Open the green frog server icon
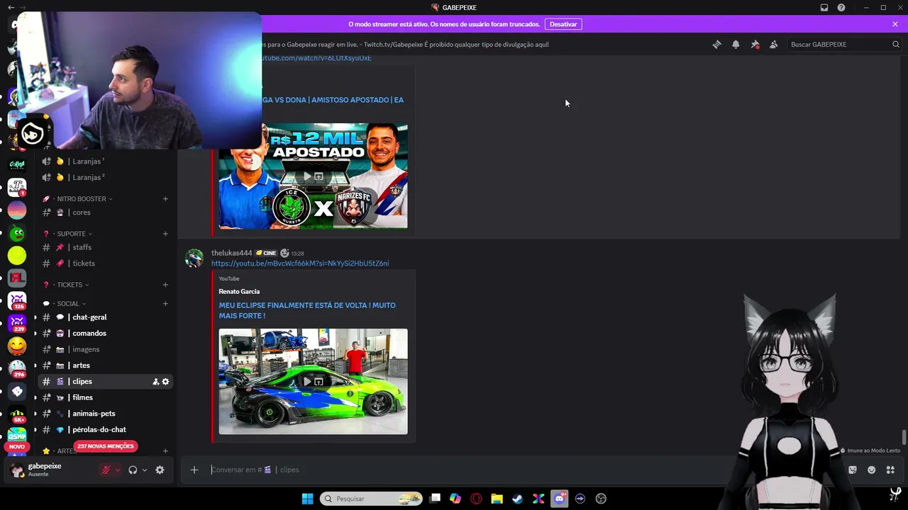 (17, 232)
